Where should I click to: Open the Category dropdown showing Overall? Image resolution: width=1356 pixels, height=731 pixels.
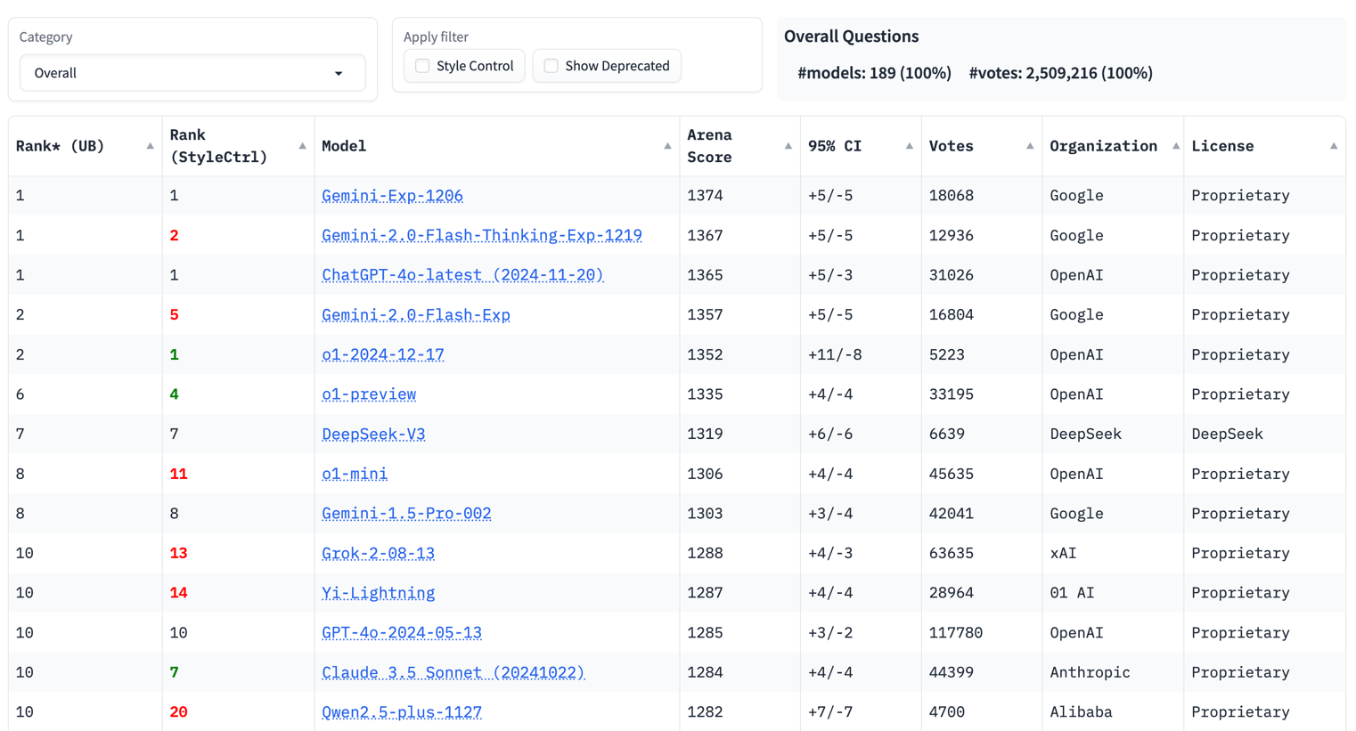192,73
